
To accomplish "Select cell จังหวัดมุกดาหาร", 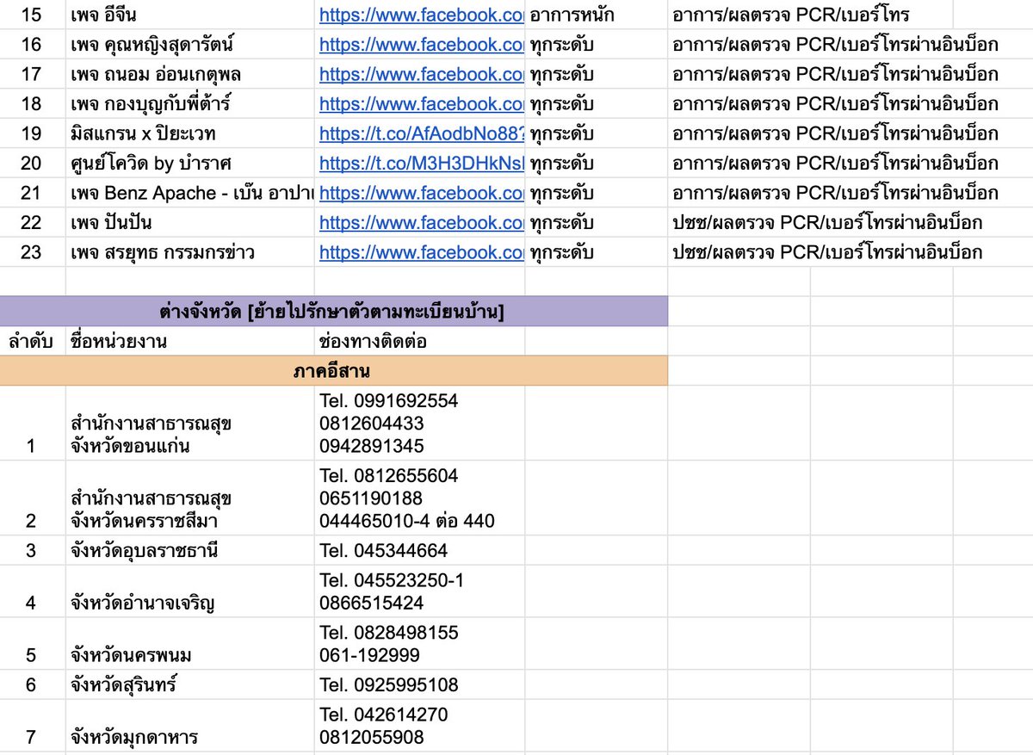I will (190, 726).
